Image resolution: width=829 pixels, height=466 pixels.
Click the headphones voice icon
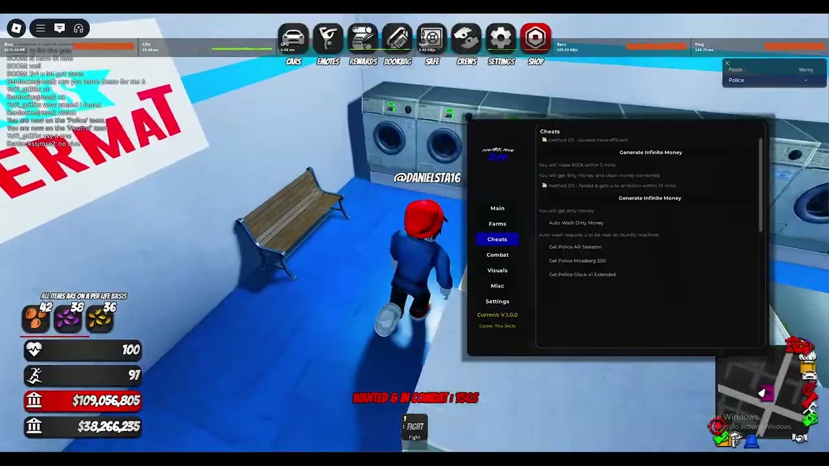click(x=78, y=28)
